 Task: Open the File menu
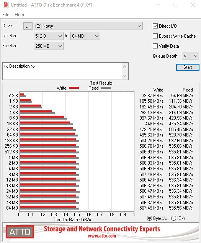(x=6, y=15)
